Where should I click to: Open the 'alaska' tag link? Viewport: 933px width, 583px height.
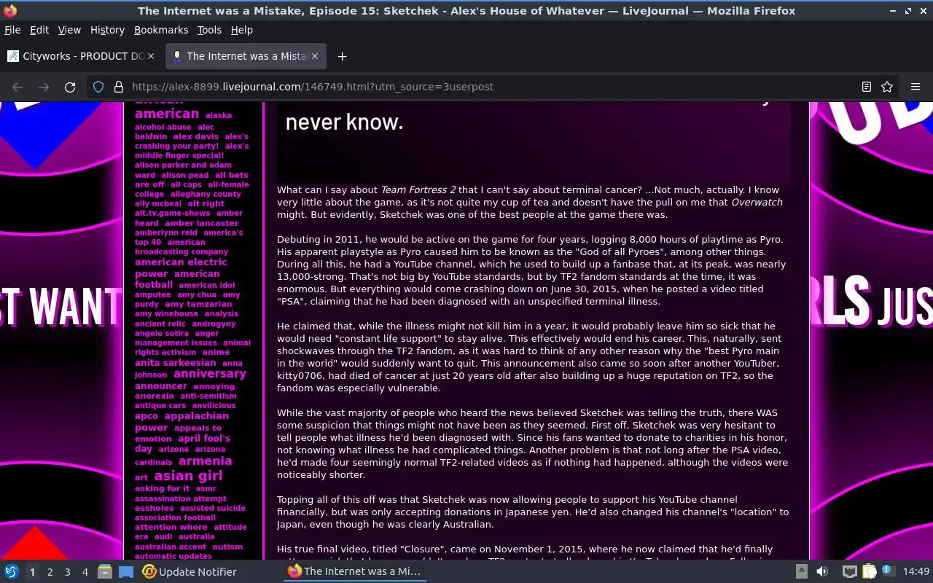click(x=219, y=115)
